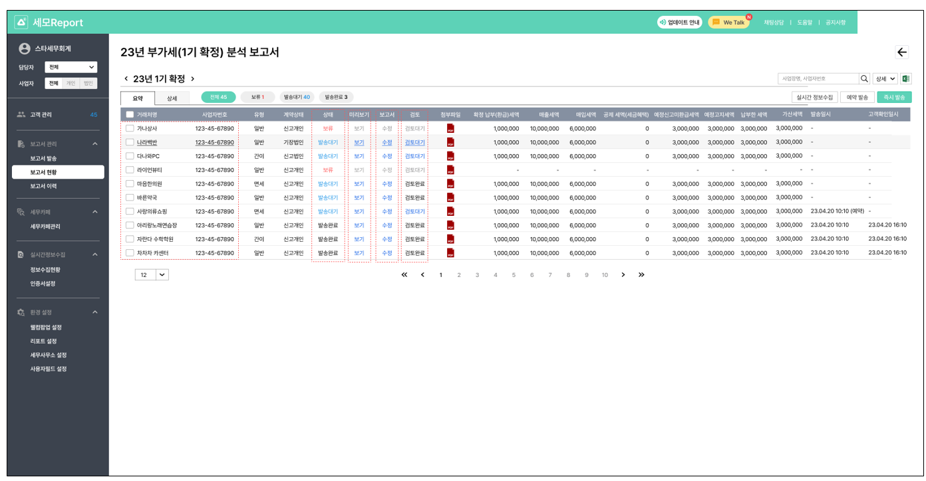Open the 담당자 dropdown
The image size is (926, 481).
pyautogui.click(x=71, y=67)
